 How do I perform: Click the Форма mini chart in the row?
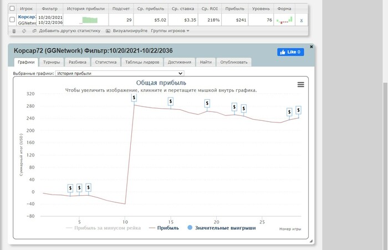[x=284, y=20]
